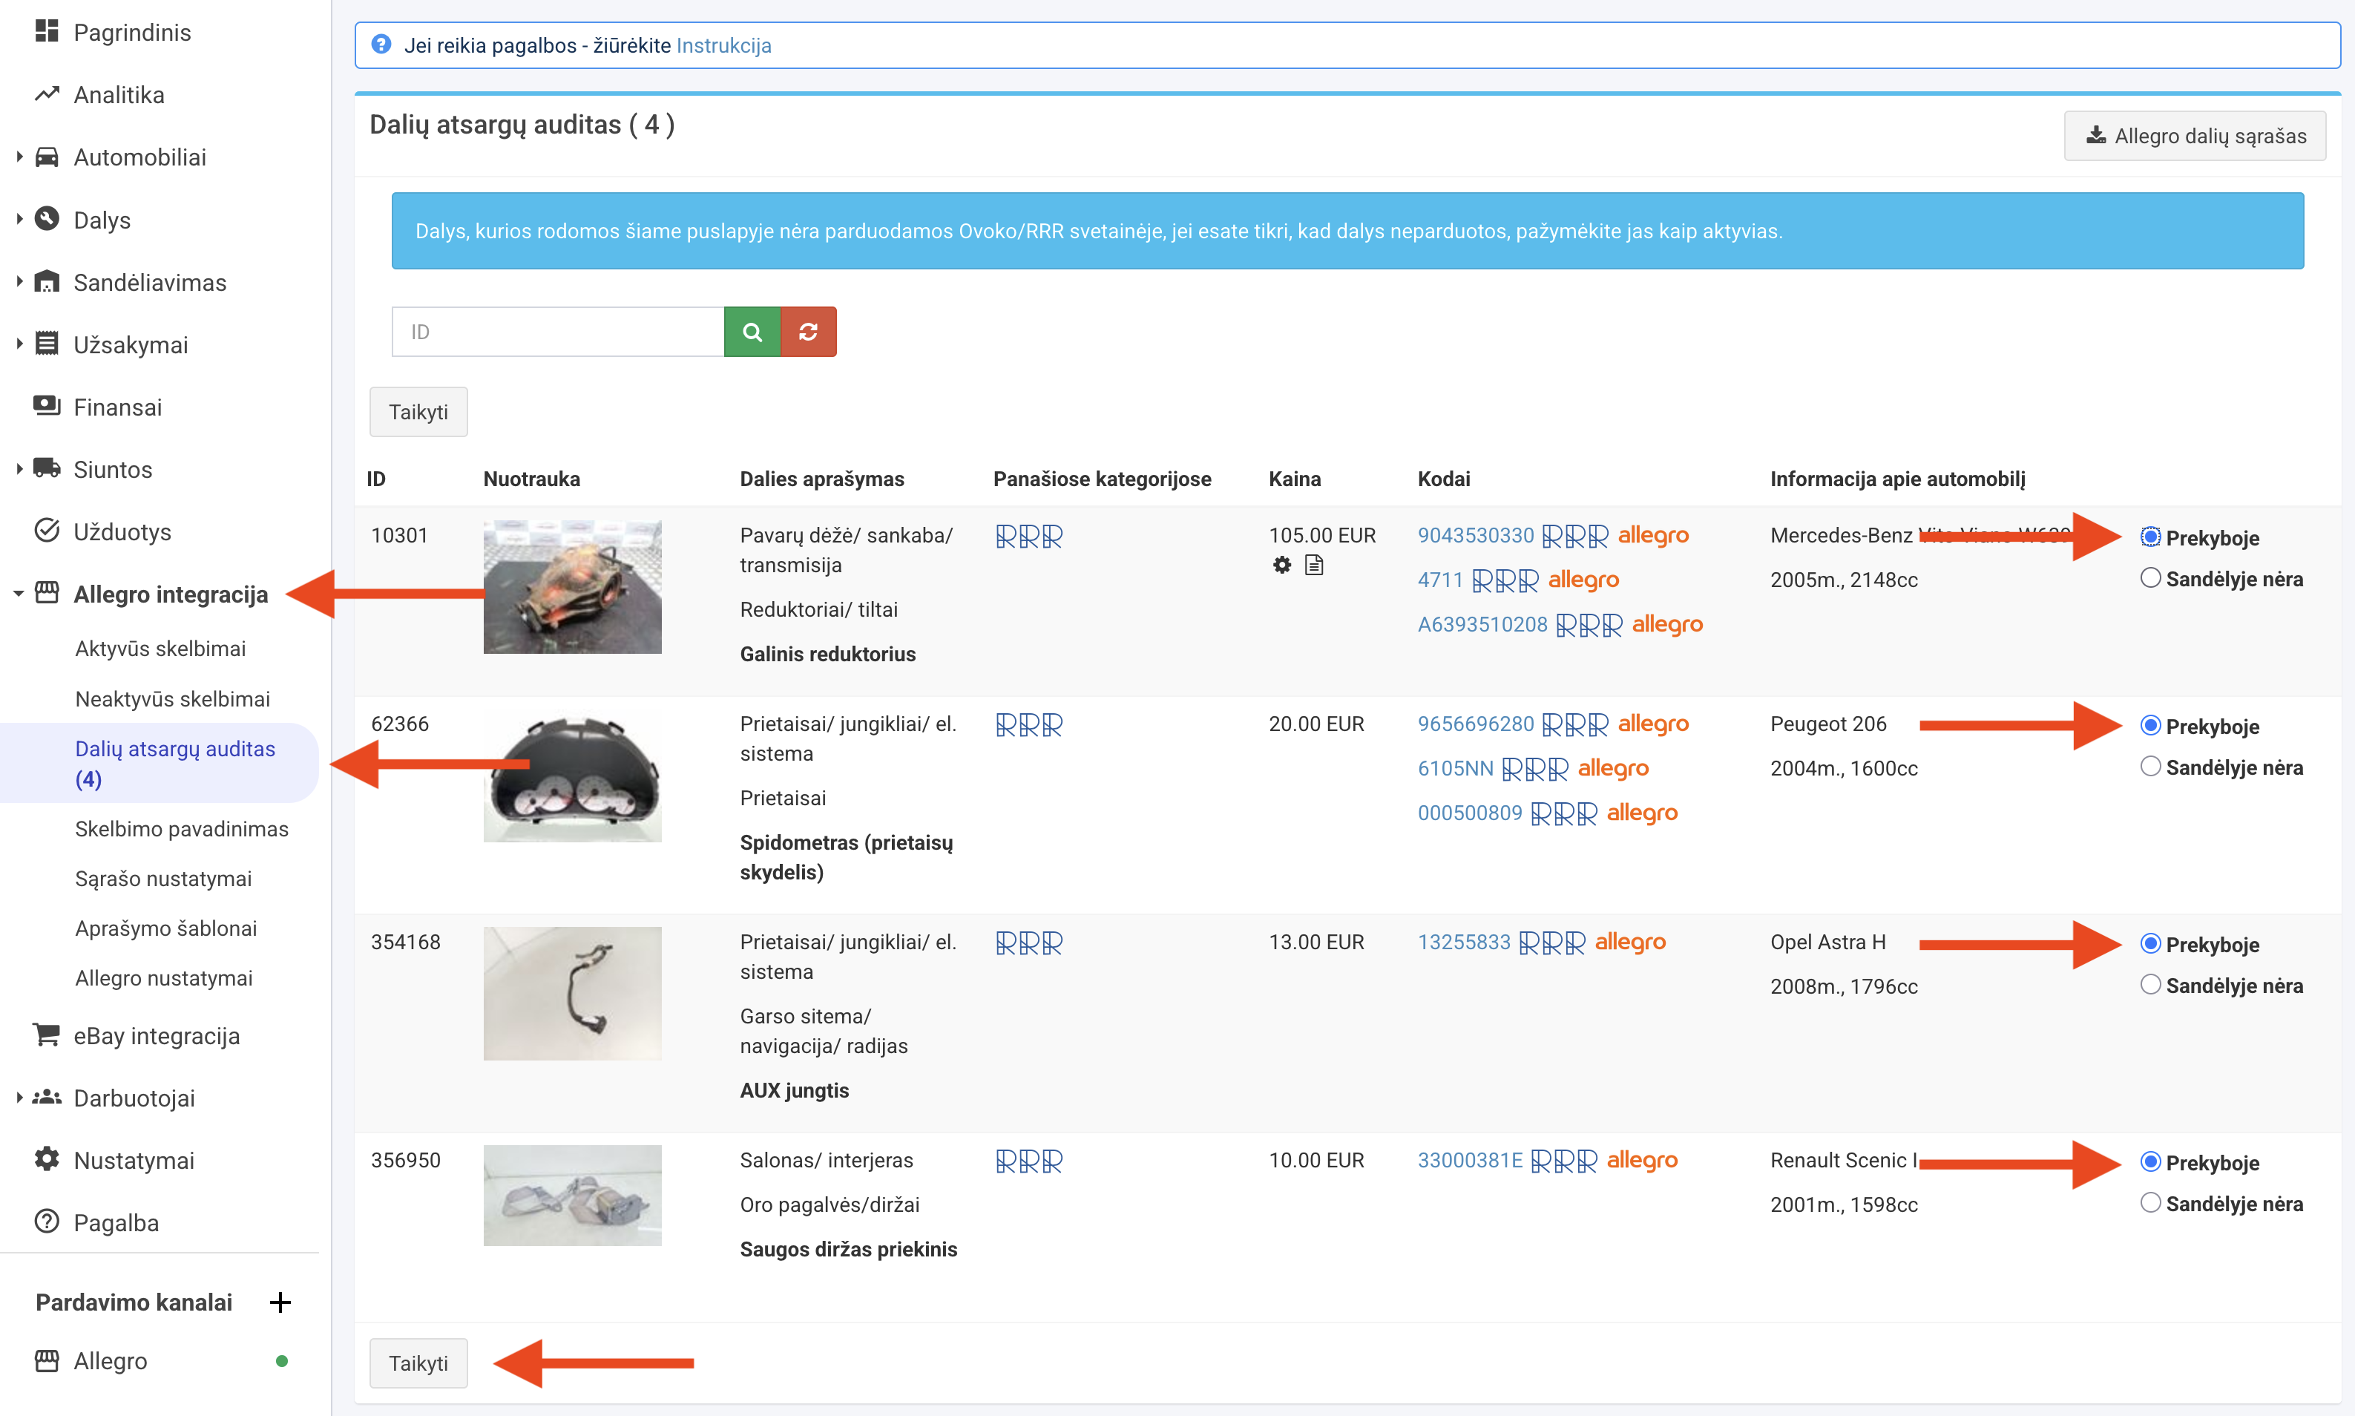Click the green search magnifier button
This screenshot has width=2355, height=1416.
(752, 332)
